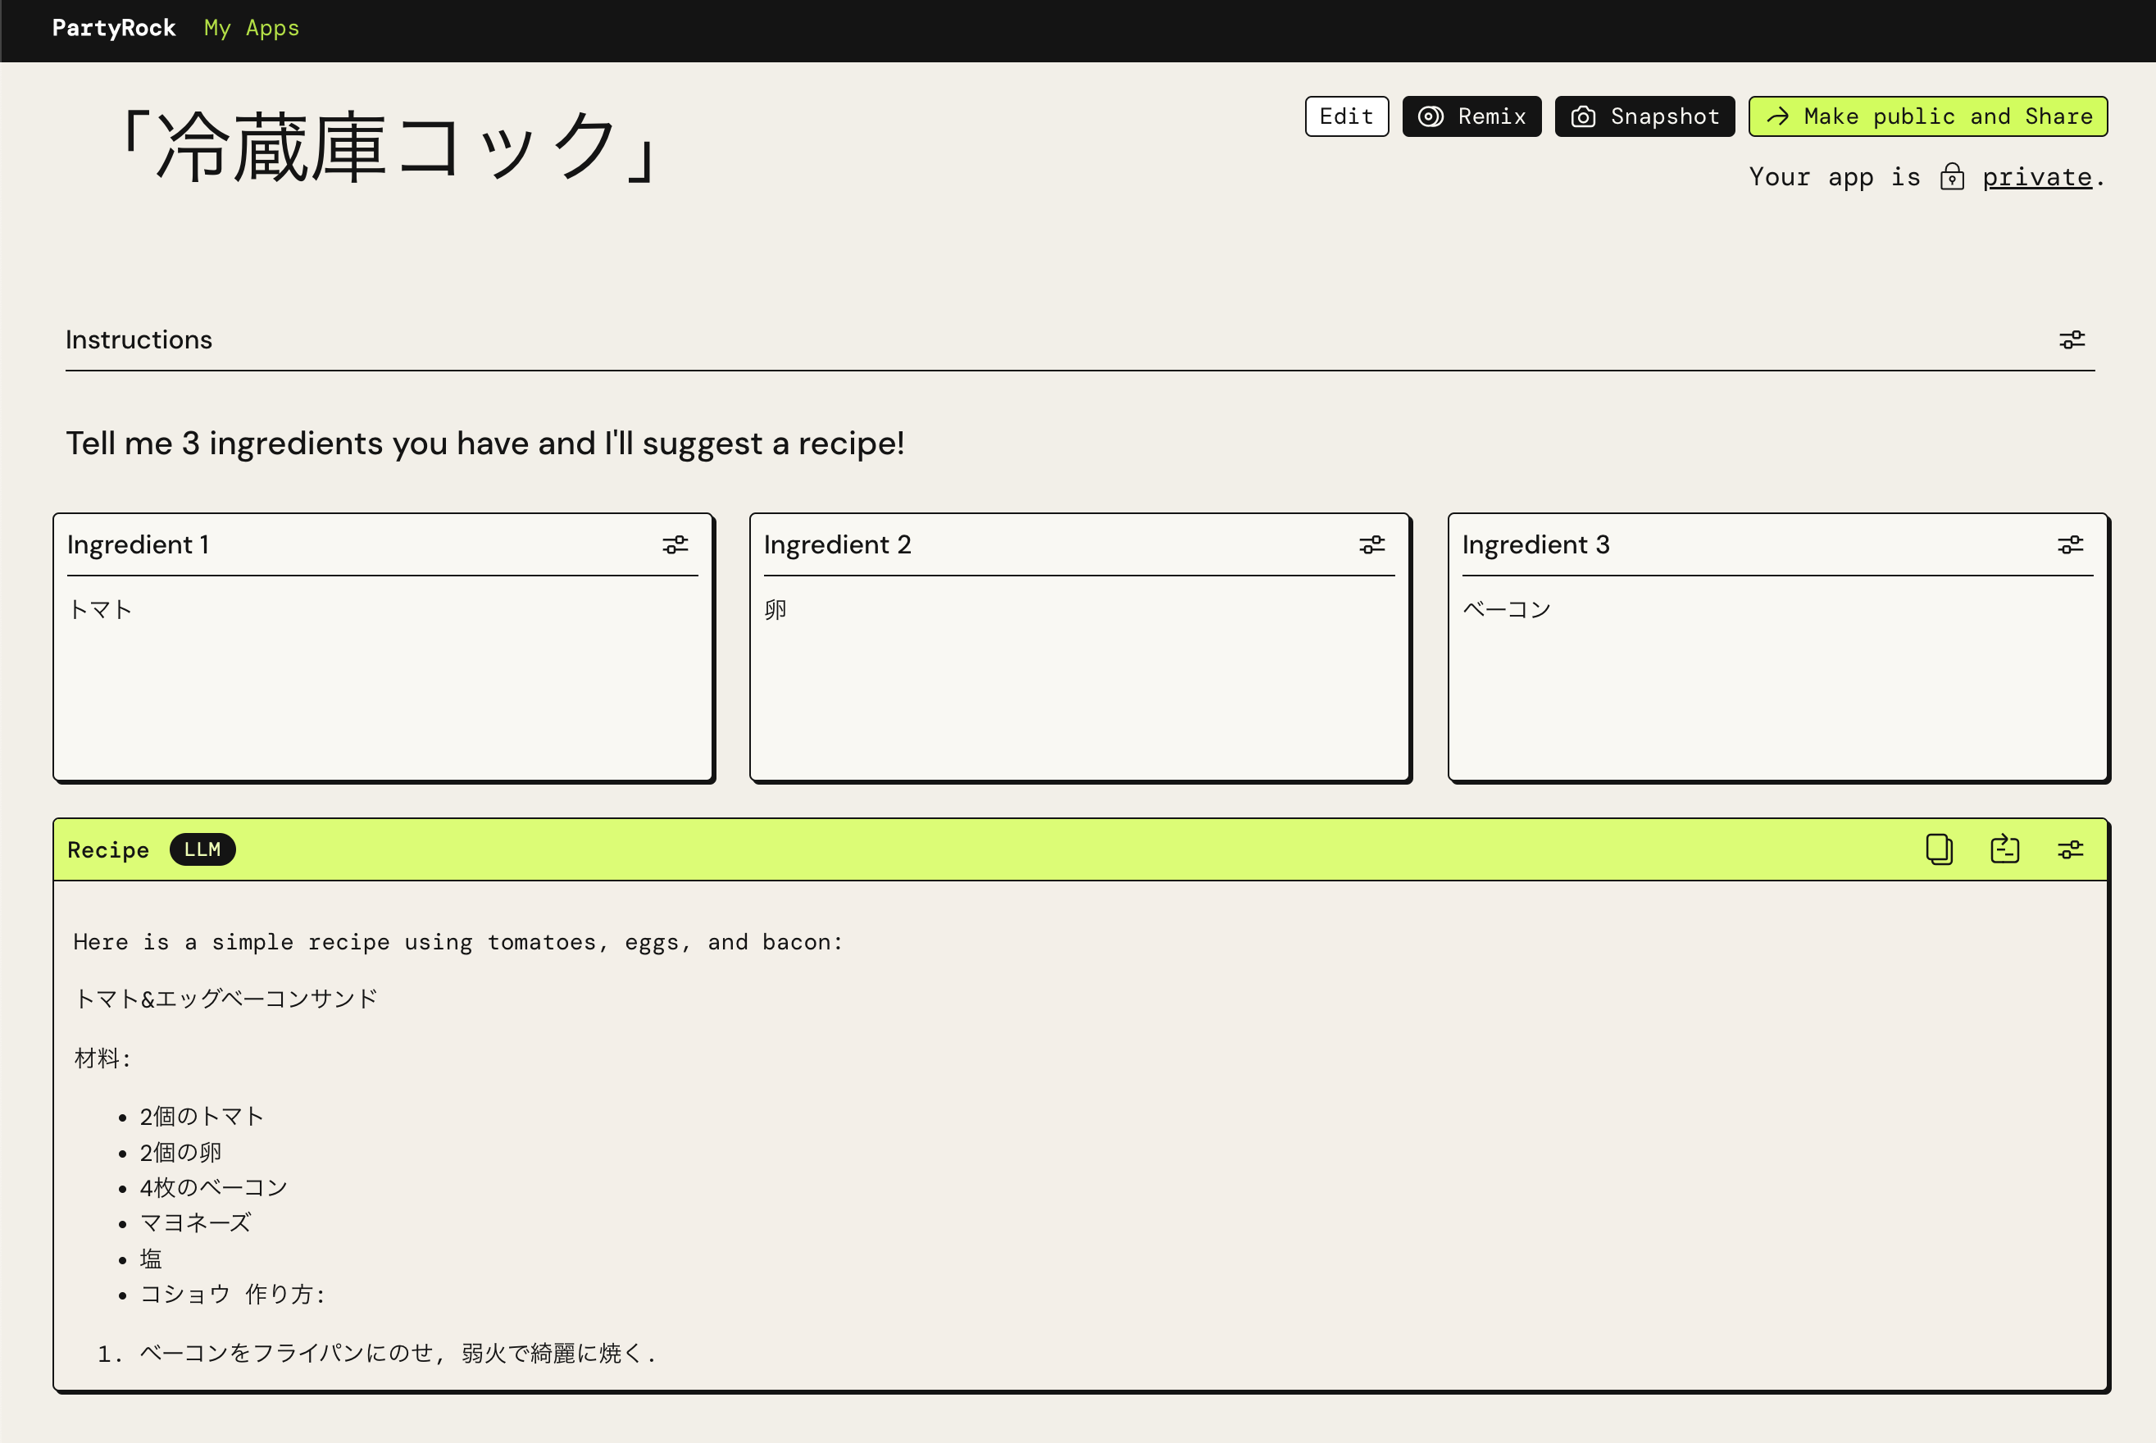This screenshot has width=2156, height=1443.
Task: Click the app title 冷蔵庫コック
Action: [x=386, y=148]
